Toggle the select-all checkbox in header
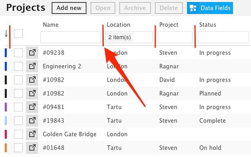Image resolution: width=251 pixels, height=157 pixels. click(x=18, y=33)
